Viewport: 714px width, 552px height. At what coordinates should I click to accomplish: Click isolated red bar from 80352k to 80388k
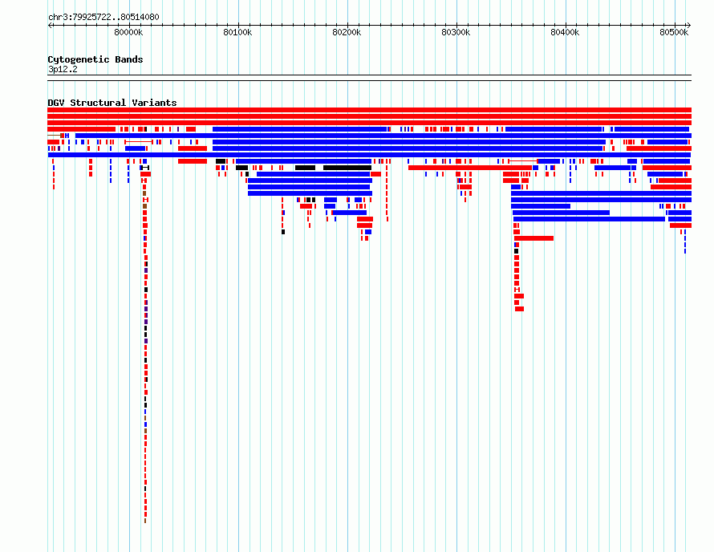(x=533, y=238)
